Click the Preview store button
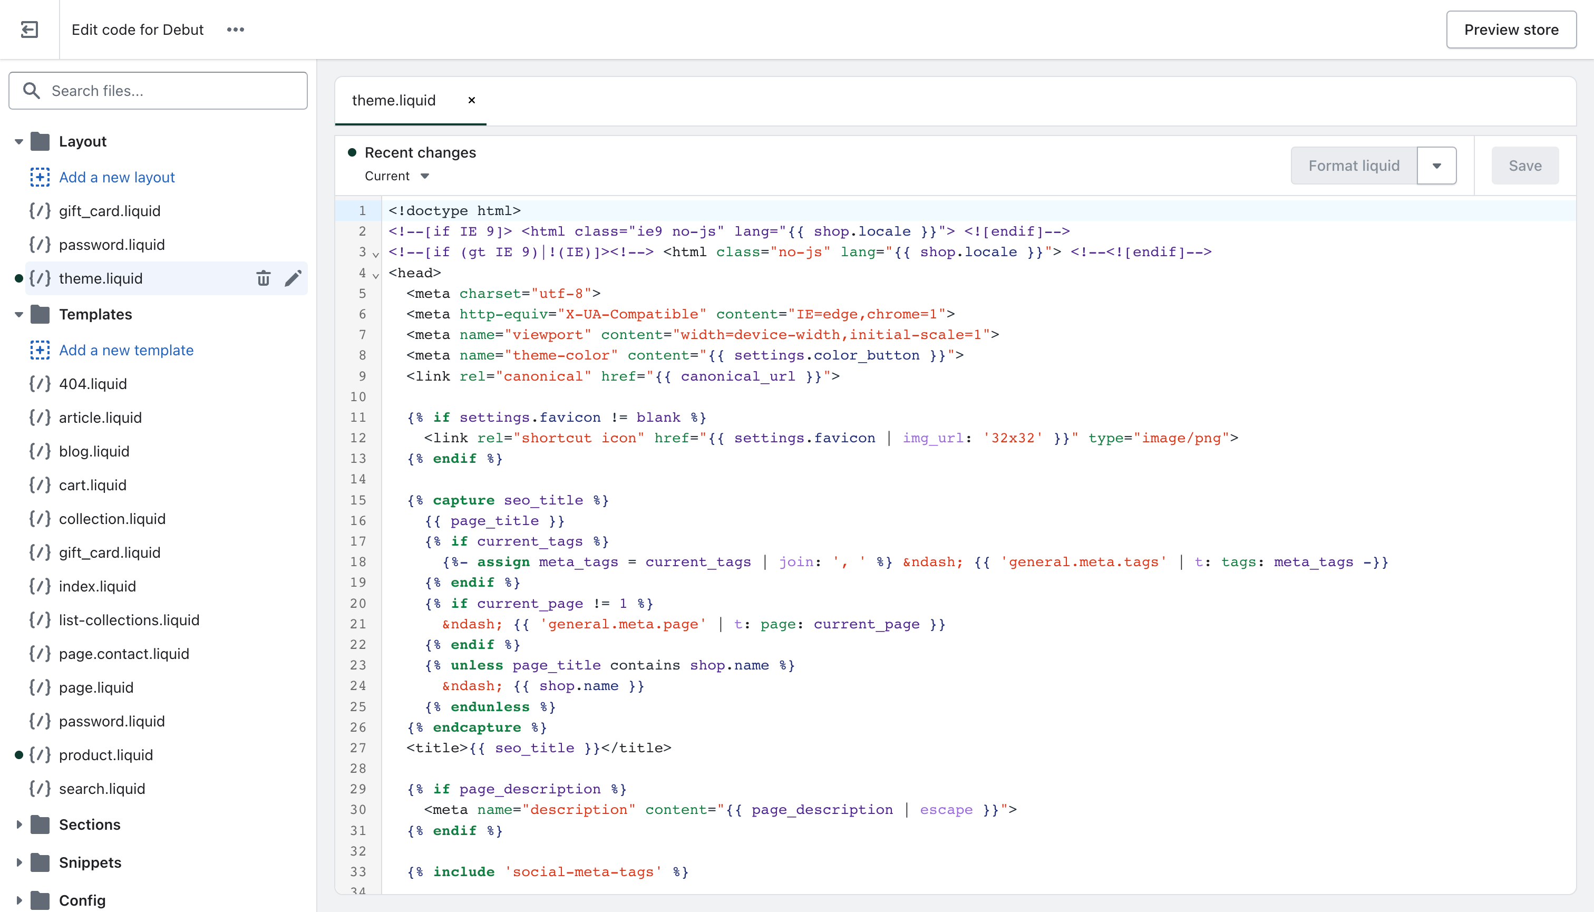This screenshot has width=1594, height=912. click(1511, 30)
